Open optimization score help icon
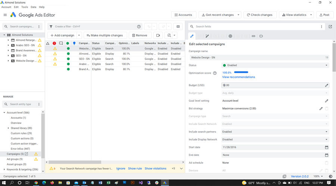Viewport: 336px width, 186px height. [x=215, y=73]
